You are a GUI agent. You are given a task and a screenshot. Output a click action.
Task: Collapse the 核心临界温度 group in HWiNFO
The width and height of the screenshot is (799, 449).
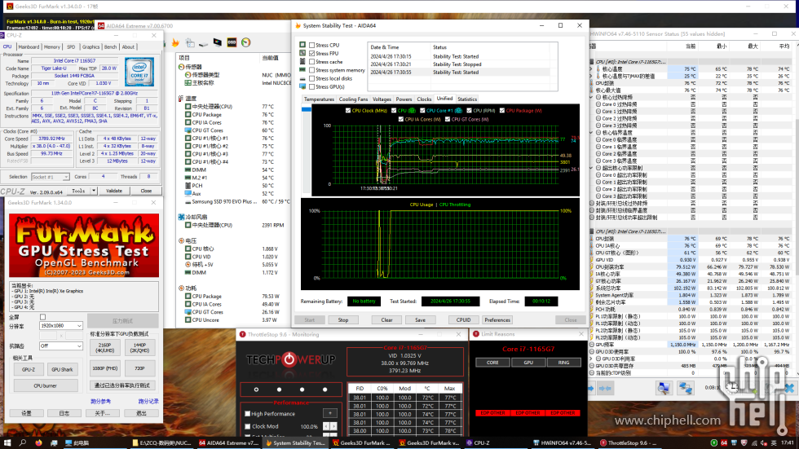pyautogui.click(x=592, y=132)
